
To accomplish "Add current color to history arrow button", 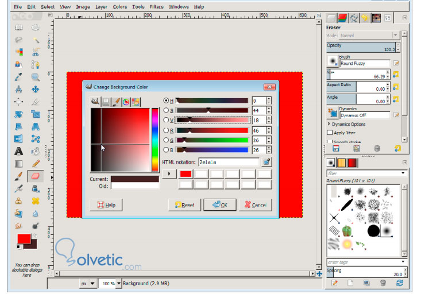I will [x=169, y=173].
